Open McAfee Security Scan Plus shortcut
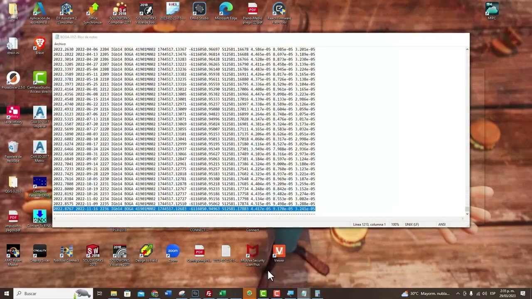The image size is (532, 299). point(252,255)
